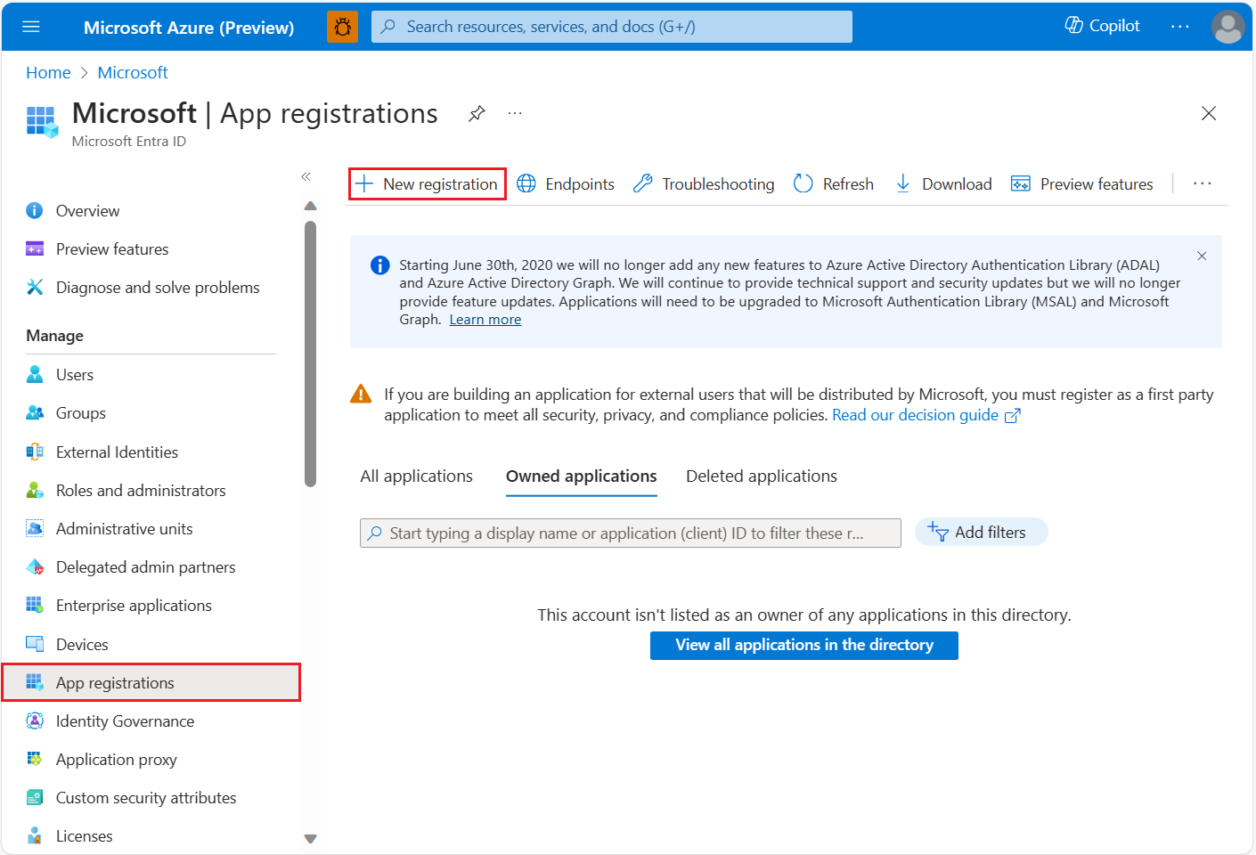Open the Learn more link in banner
The height and width of the screenshot is (855, 1256).
point(485,320)
